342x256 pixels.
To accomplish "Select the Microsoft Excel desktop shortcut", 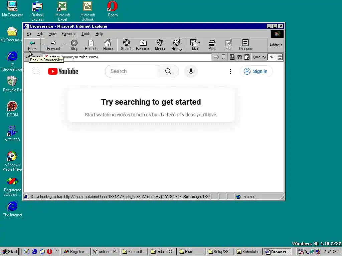I will tap(62, 11).
